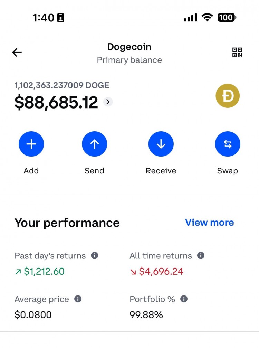Show info for All time returns

click(201, 255)
